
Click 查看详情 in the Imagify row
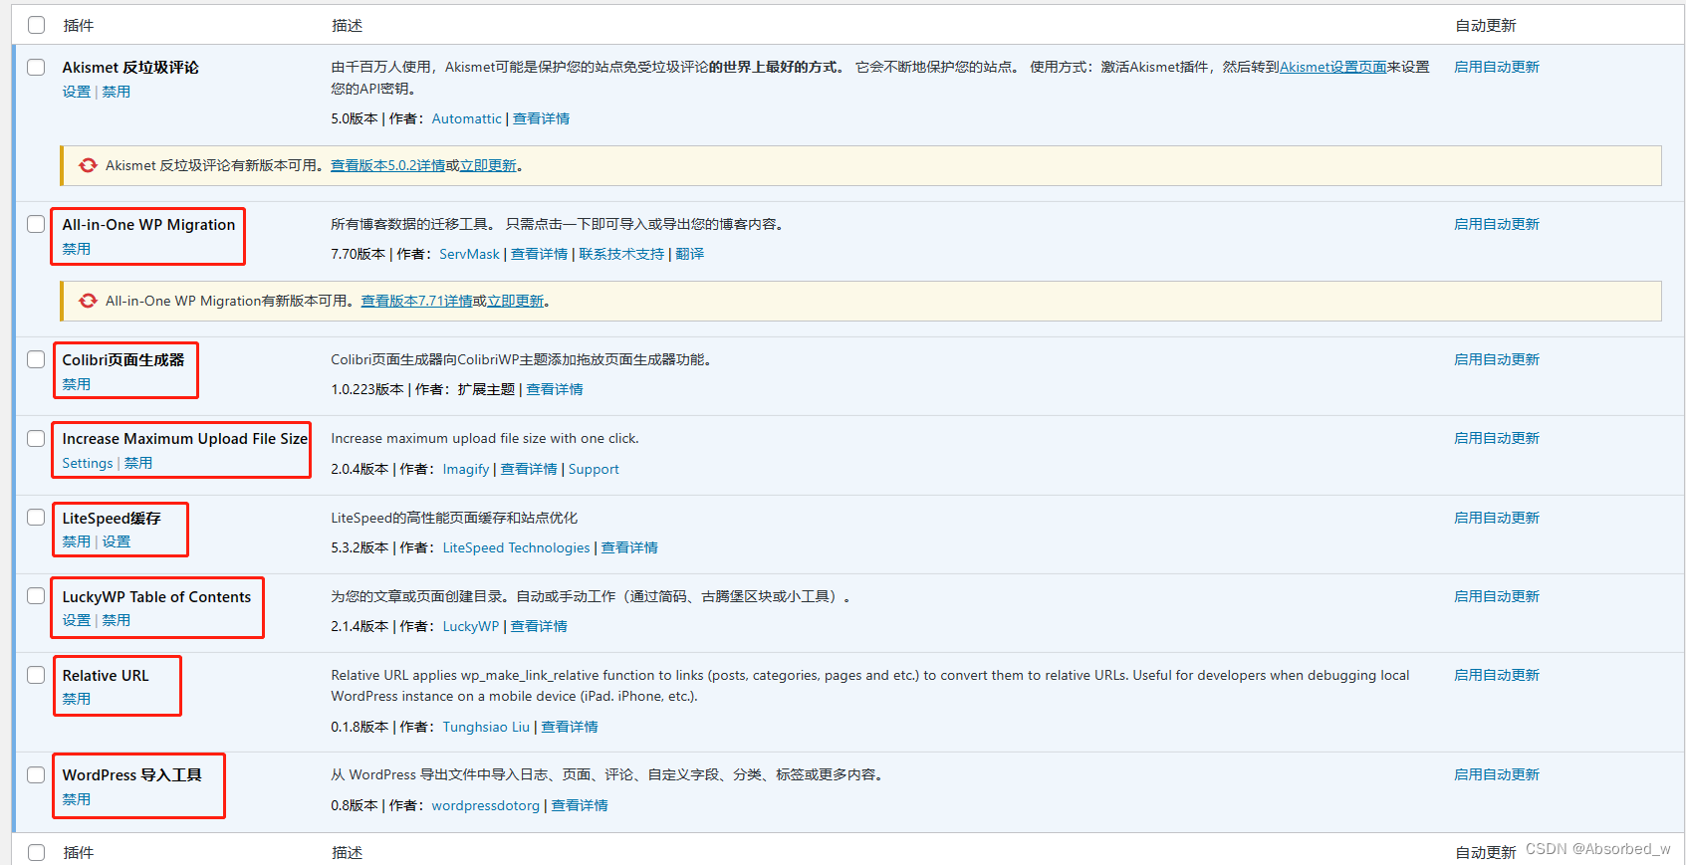click(529, 469)
